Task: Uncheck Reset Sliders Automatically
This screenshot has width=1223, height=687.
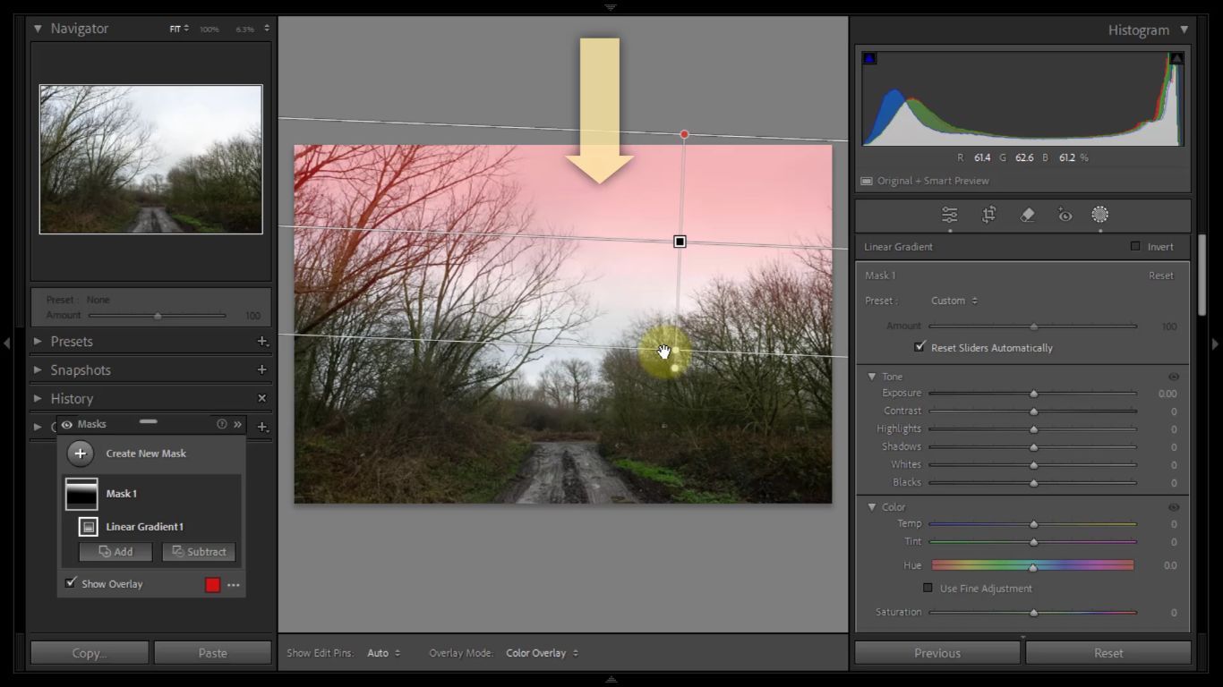Action: [x=919, y=347]
